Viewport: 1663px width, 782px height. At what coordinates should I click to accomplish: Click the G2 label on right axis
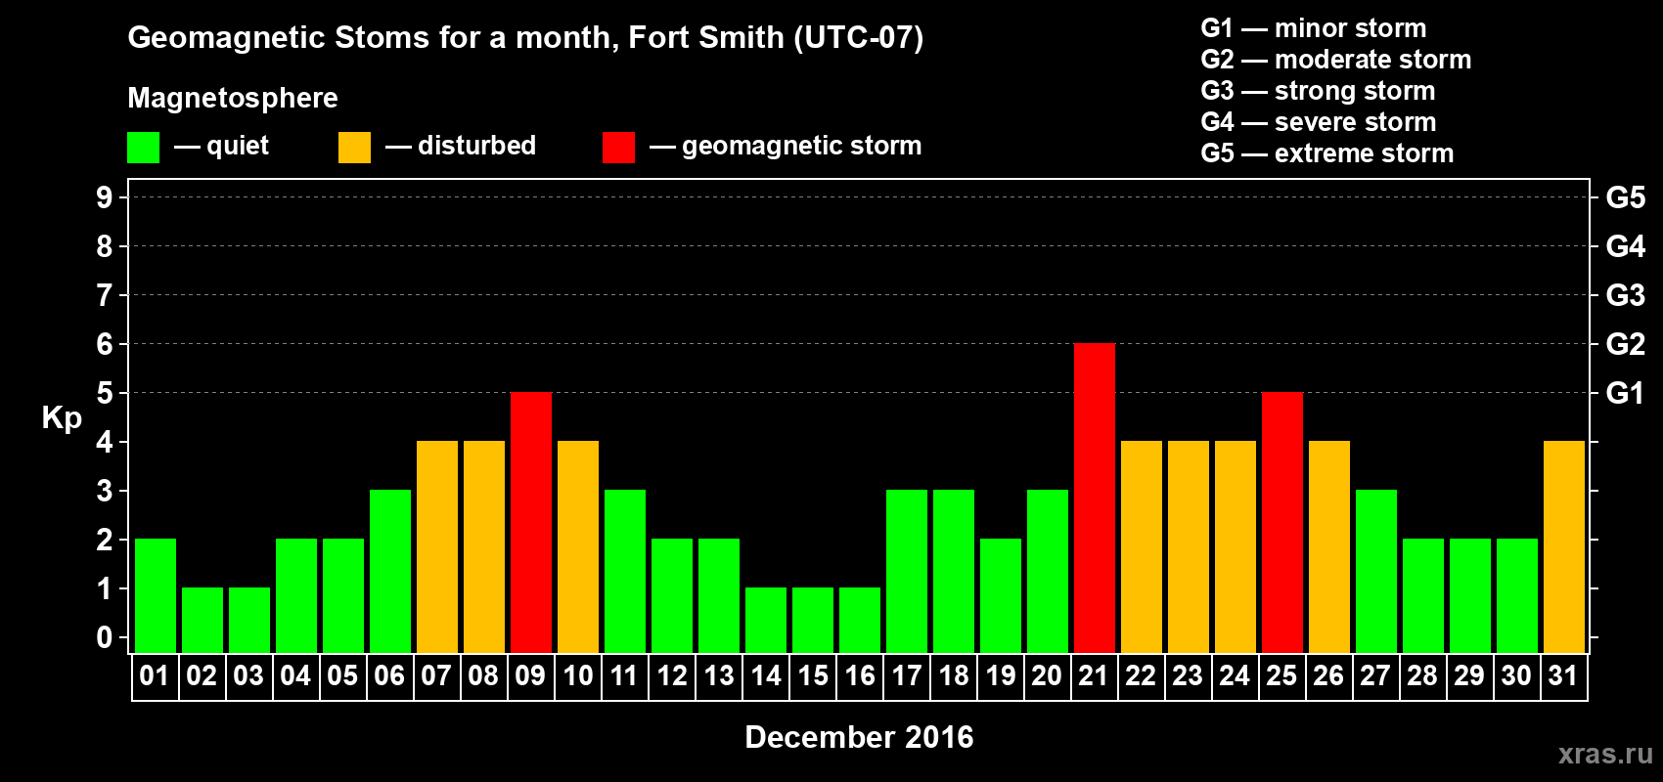(x=1626, y=344)
